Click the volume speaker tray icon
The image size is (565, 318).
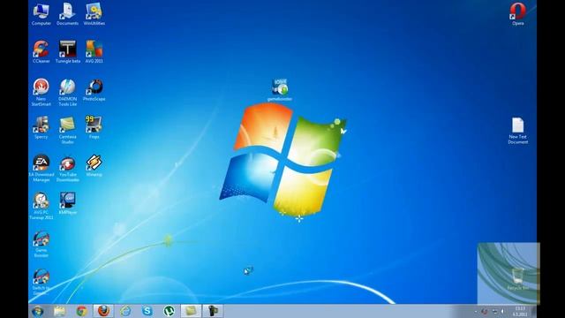(x=503, y=311)
